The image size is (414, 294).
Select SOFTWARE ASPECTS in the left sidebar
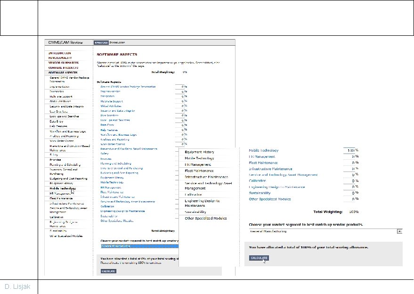tap(63, 73)
